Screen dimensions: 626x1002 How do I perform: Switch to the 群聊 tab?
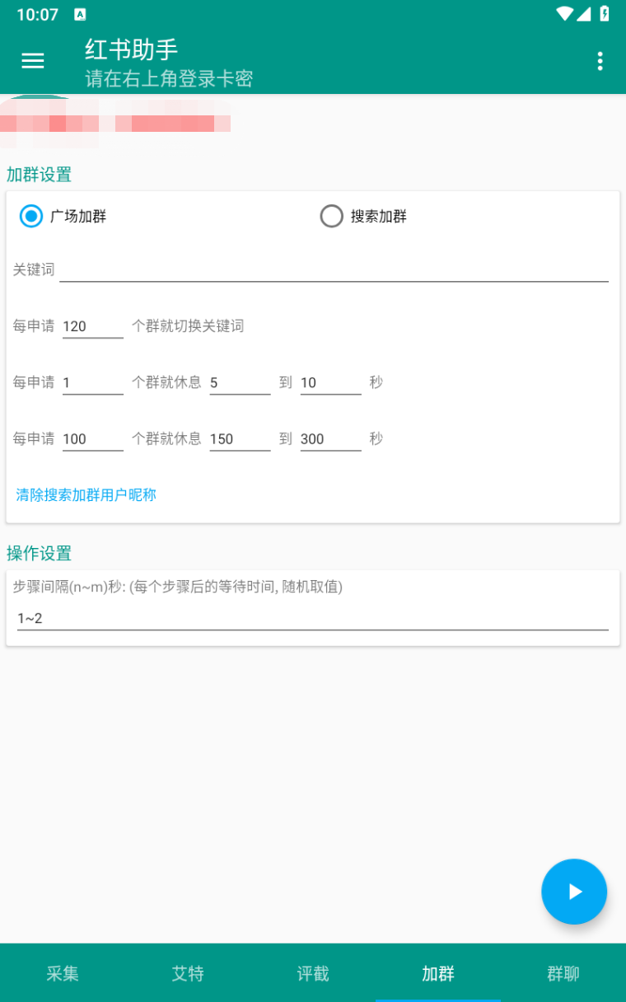pos(563,973)
